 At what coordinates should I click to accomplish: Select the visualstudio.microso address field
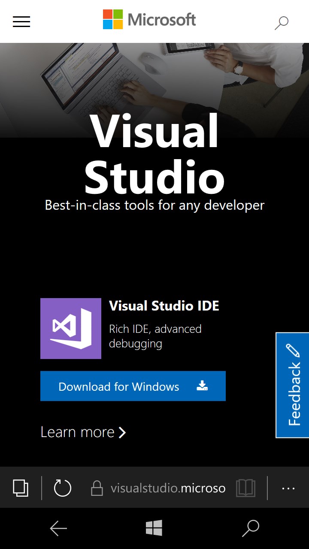(168, 488)
